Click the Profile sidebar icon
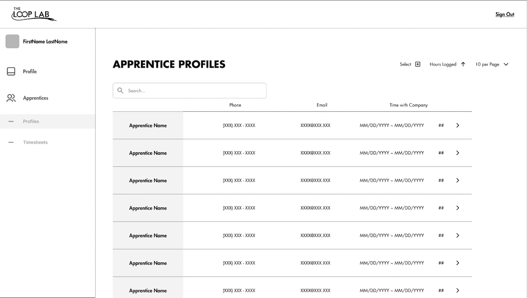This screenshot has height=298, width=527. click(x=11, y=71)
